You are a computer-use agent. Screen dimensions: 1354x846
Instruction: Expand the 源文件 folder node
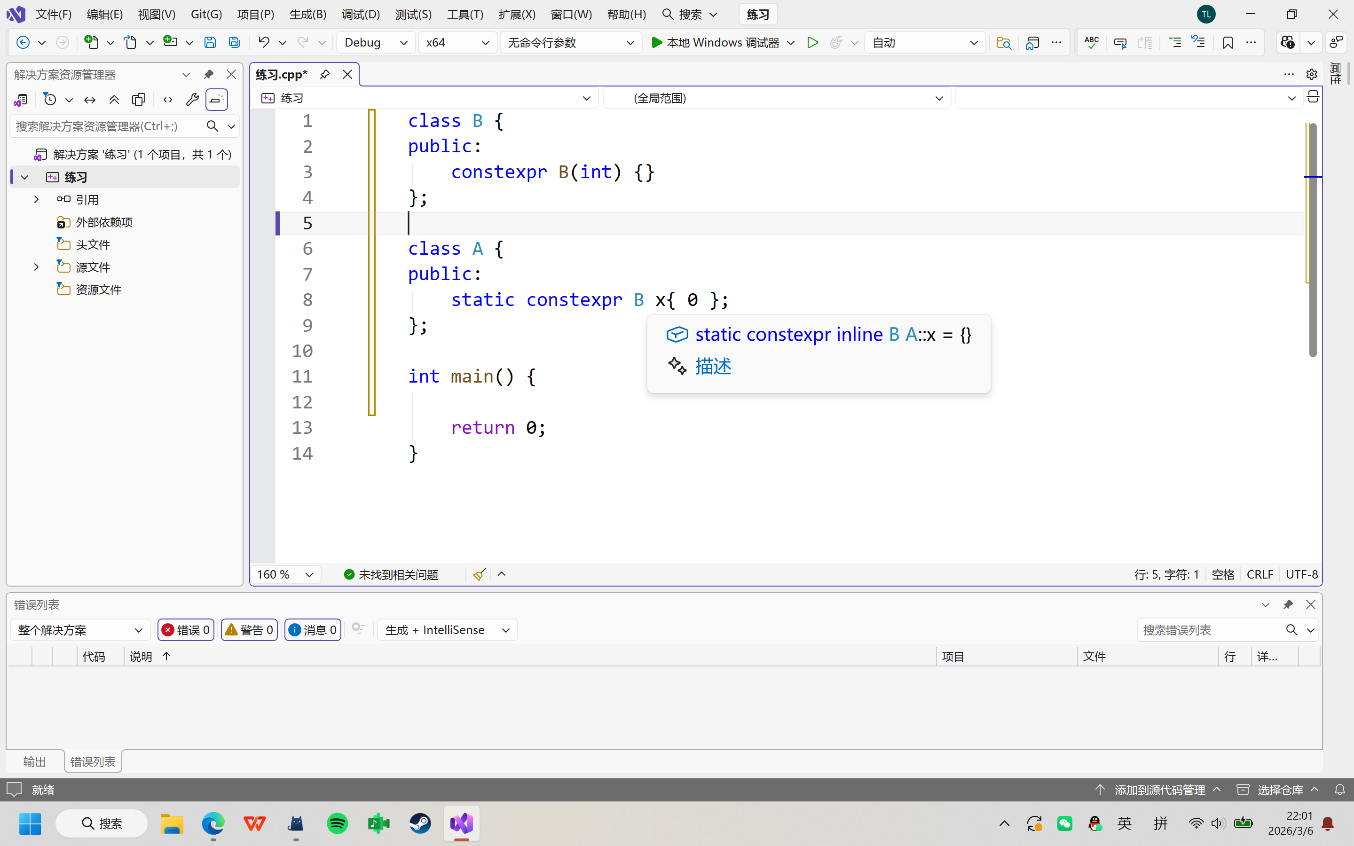(x=36, y=267)
